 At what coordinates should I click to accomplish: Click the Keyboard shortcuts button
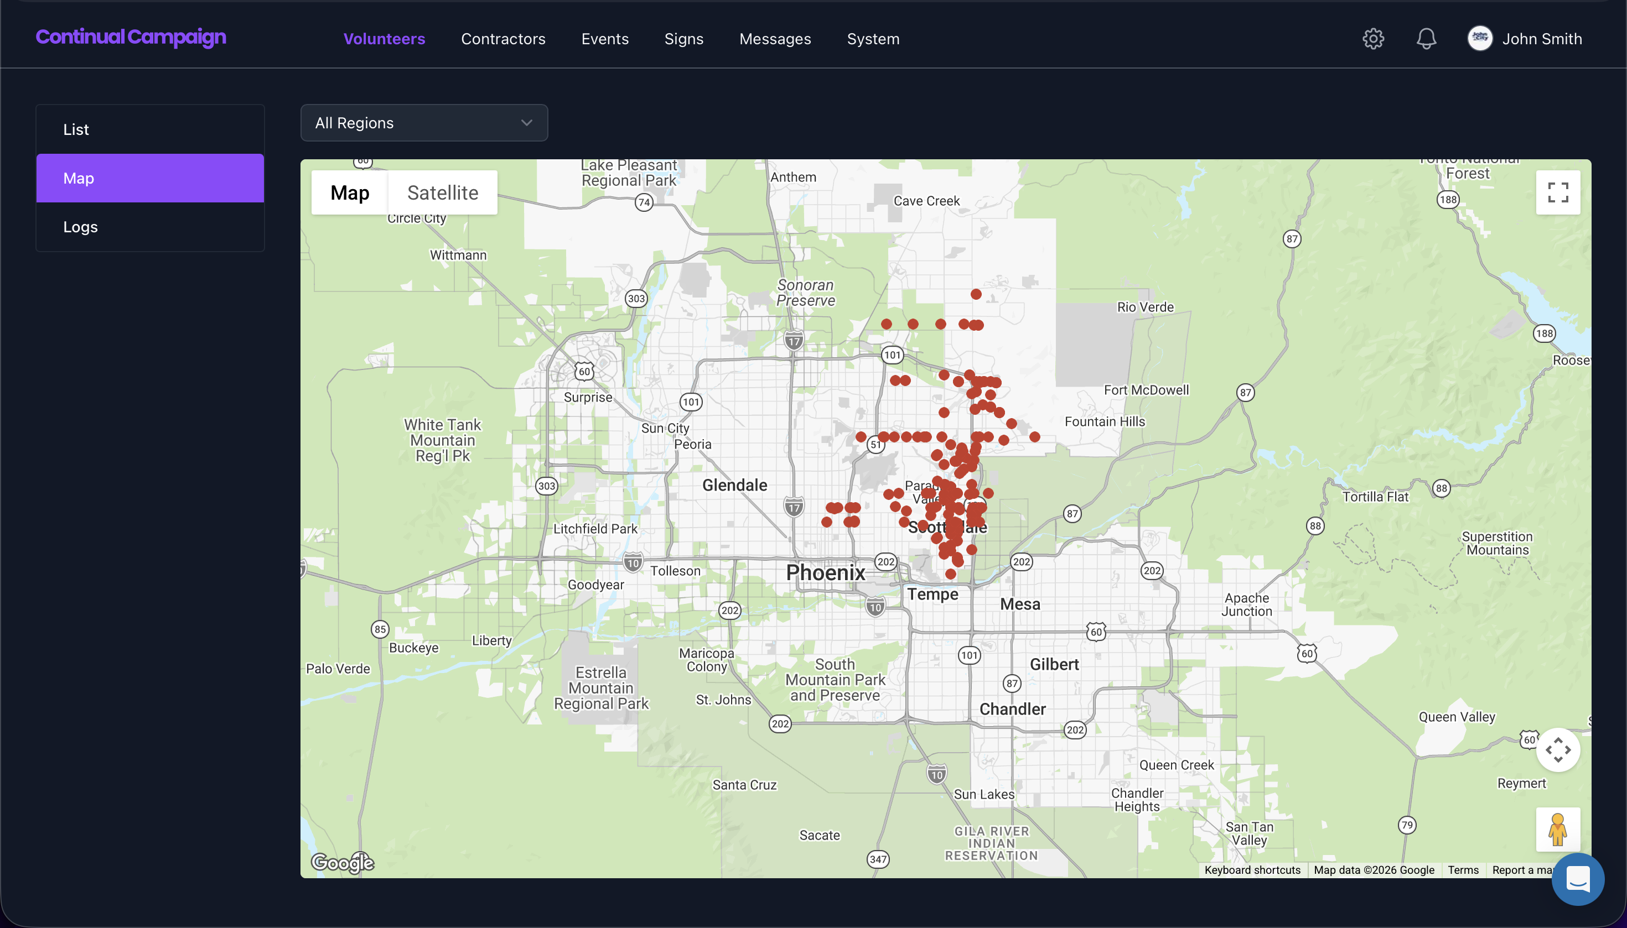[x=1252, y=870]
